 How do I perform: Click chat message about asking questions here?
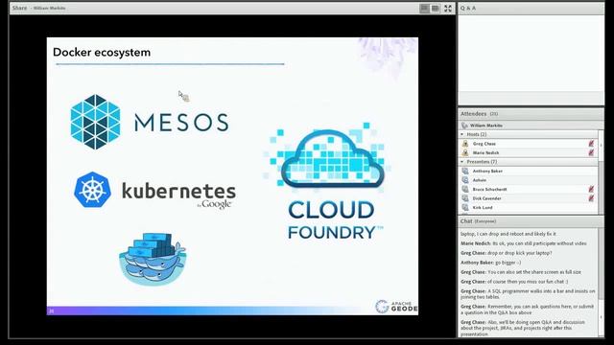coord(528,310)
